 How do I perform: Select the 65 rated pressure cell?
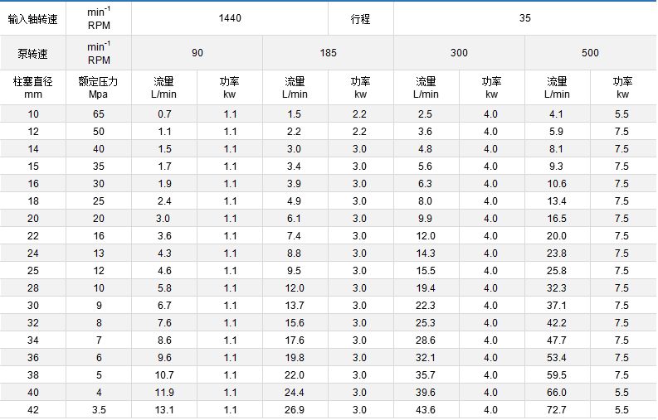click(99, 114)
